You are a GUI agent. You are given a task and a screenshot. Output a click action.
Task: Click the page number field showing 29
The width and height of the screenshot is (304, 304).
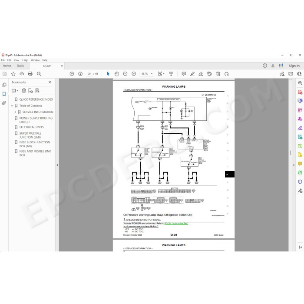89,74
